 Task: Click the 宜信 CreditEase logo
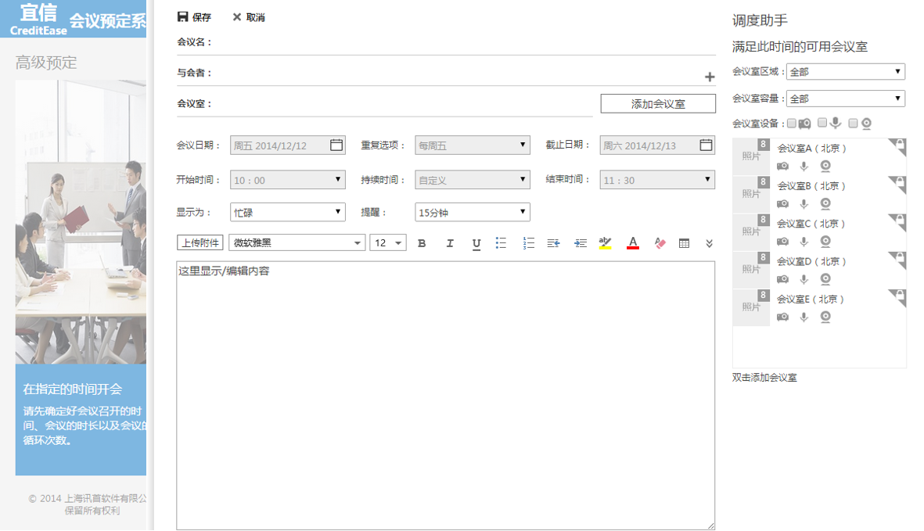(x=39, y=20)
